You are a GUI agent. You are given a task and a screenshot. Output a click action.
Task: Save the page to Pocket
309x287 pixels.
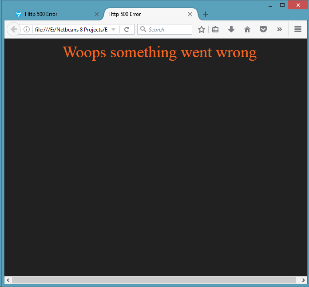pos(263,29)
